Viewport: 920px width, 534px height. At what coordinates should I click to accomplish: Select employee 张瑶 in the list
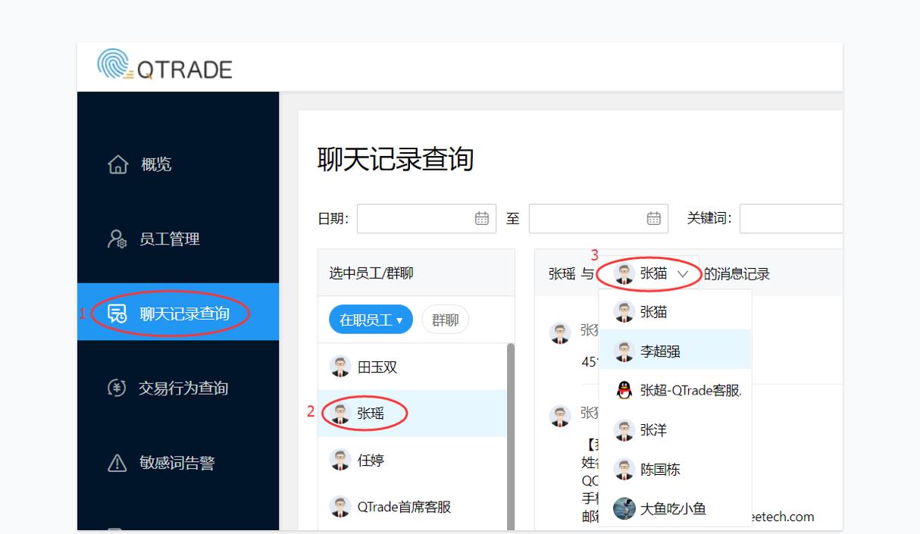[412, 413]
